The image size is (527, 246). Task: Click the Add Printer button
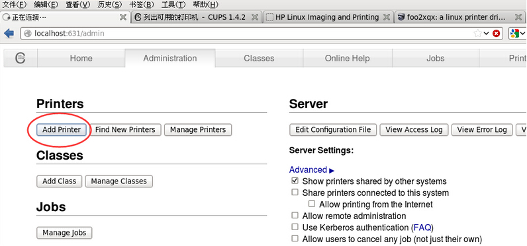[62, 129]
